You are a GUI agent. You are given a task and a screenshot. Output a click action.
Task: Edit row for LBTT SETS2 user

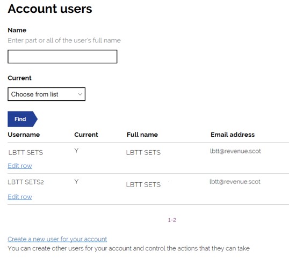20,197
